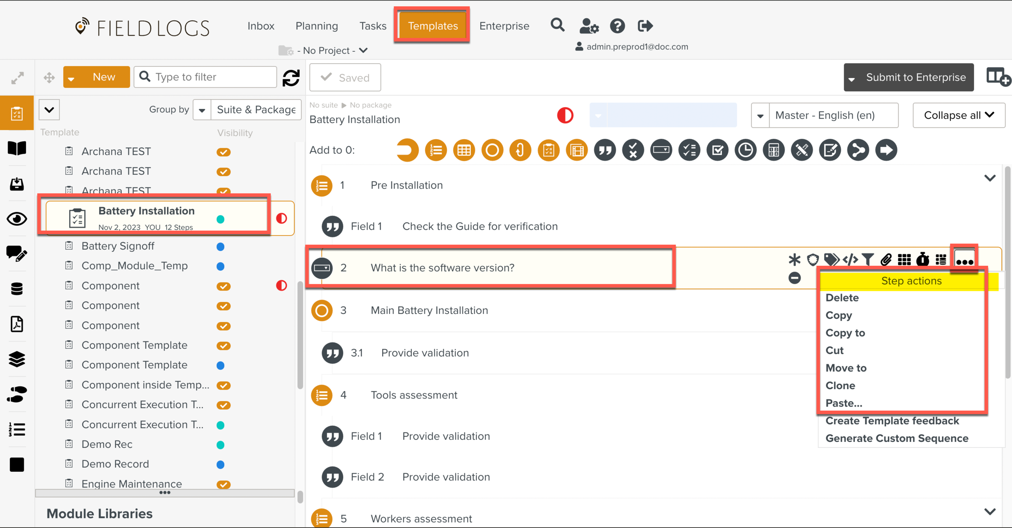Expand Workers assessment step chevron

[990, 511]
